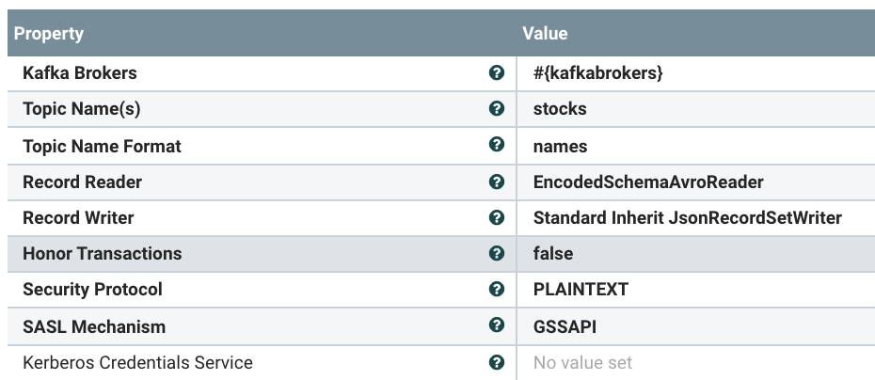Image resolution: width=875 pixels, height=380 pixels.
Task: Open the Record Writer JsonRecordSetWriter value
Action: 687,218
